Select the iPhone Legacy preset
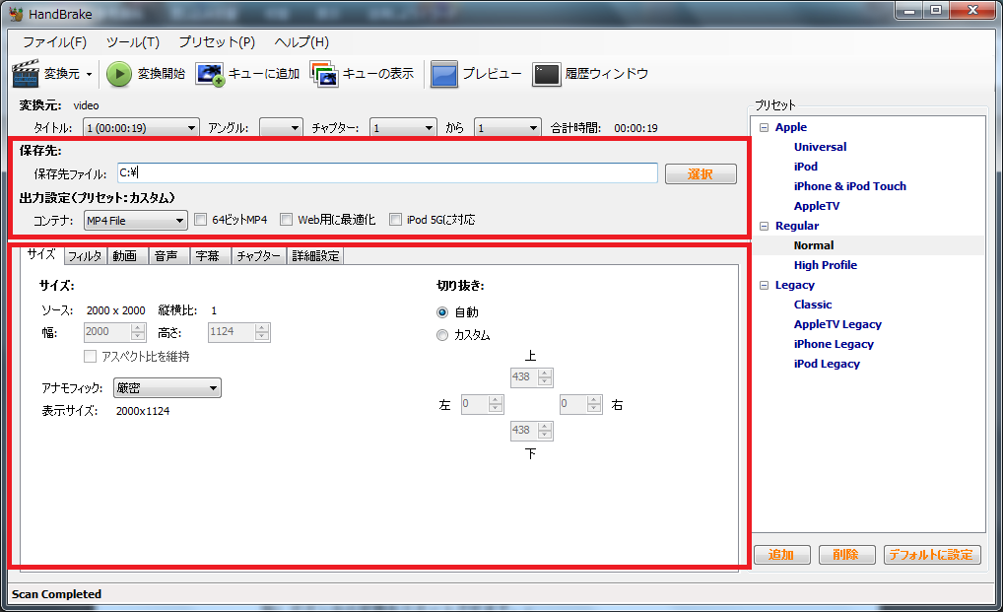 [834, 345]
